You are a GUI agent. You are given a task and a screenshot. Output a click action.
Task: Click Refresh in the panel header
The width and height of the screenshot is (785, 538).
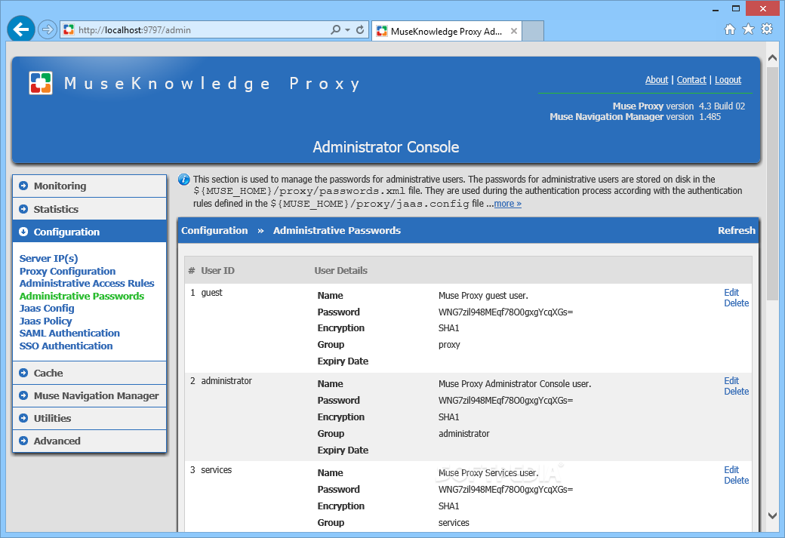point(737,230)
